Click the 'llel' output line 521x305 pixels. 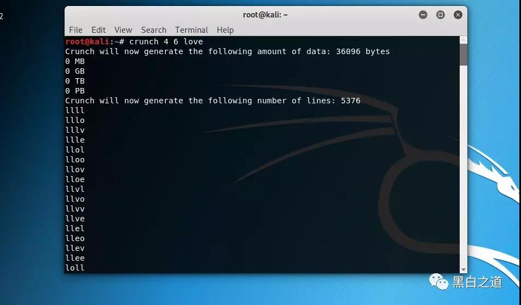(75, 228)
